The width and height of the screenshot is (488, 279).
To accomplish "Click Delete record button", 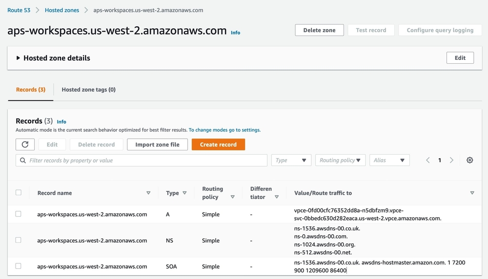I will click(x=97, y=145).
